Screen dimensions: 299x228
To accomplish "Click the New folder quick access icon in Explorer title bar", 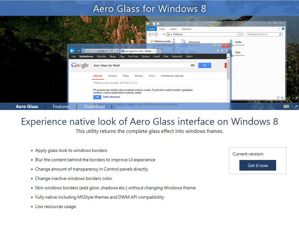I will 158,24.
